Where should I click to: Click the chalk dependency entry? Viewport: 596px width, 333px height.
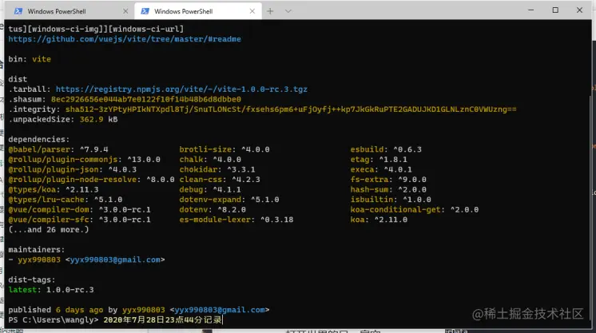pos(210,159)
